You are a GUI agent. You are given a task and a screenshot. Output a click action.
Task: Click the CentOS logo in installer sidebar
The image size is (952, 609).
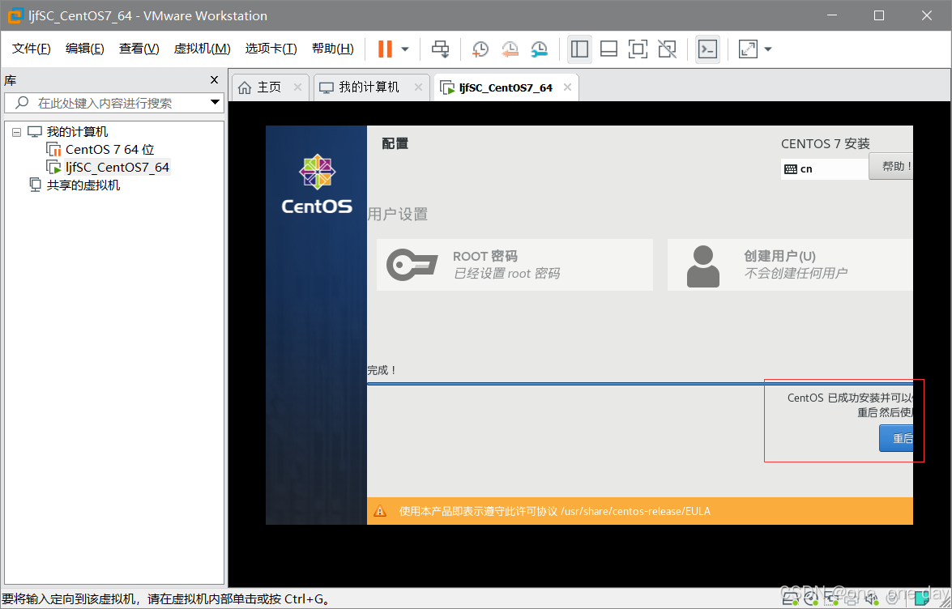pos(317,183)
